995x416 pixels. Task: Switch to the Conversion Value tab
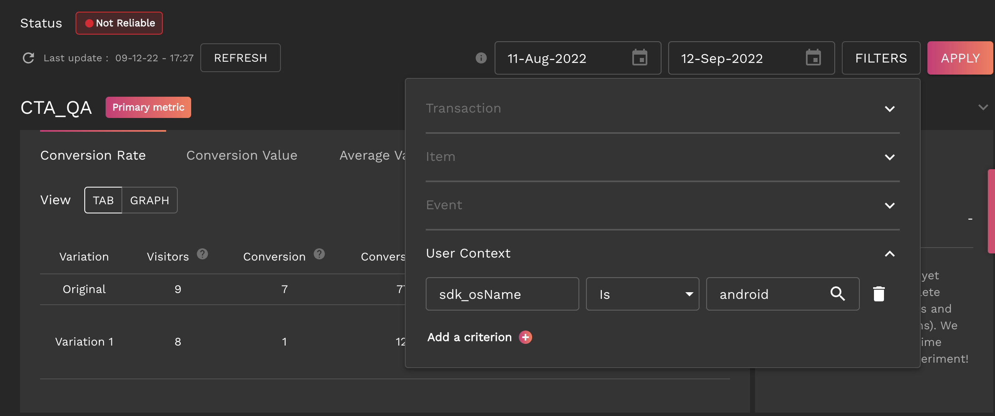coord(242,155)
